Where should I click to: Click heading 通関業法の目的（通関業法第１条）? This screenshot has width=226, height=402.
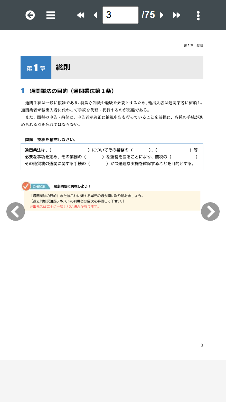coord(72,91)
